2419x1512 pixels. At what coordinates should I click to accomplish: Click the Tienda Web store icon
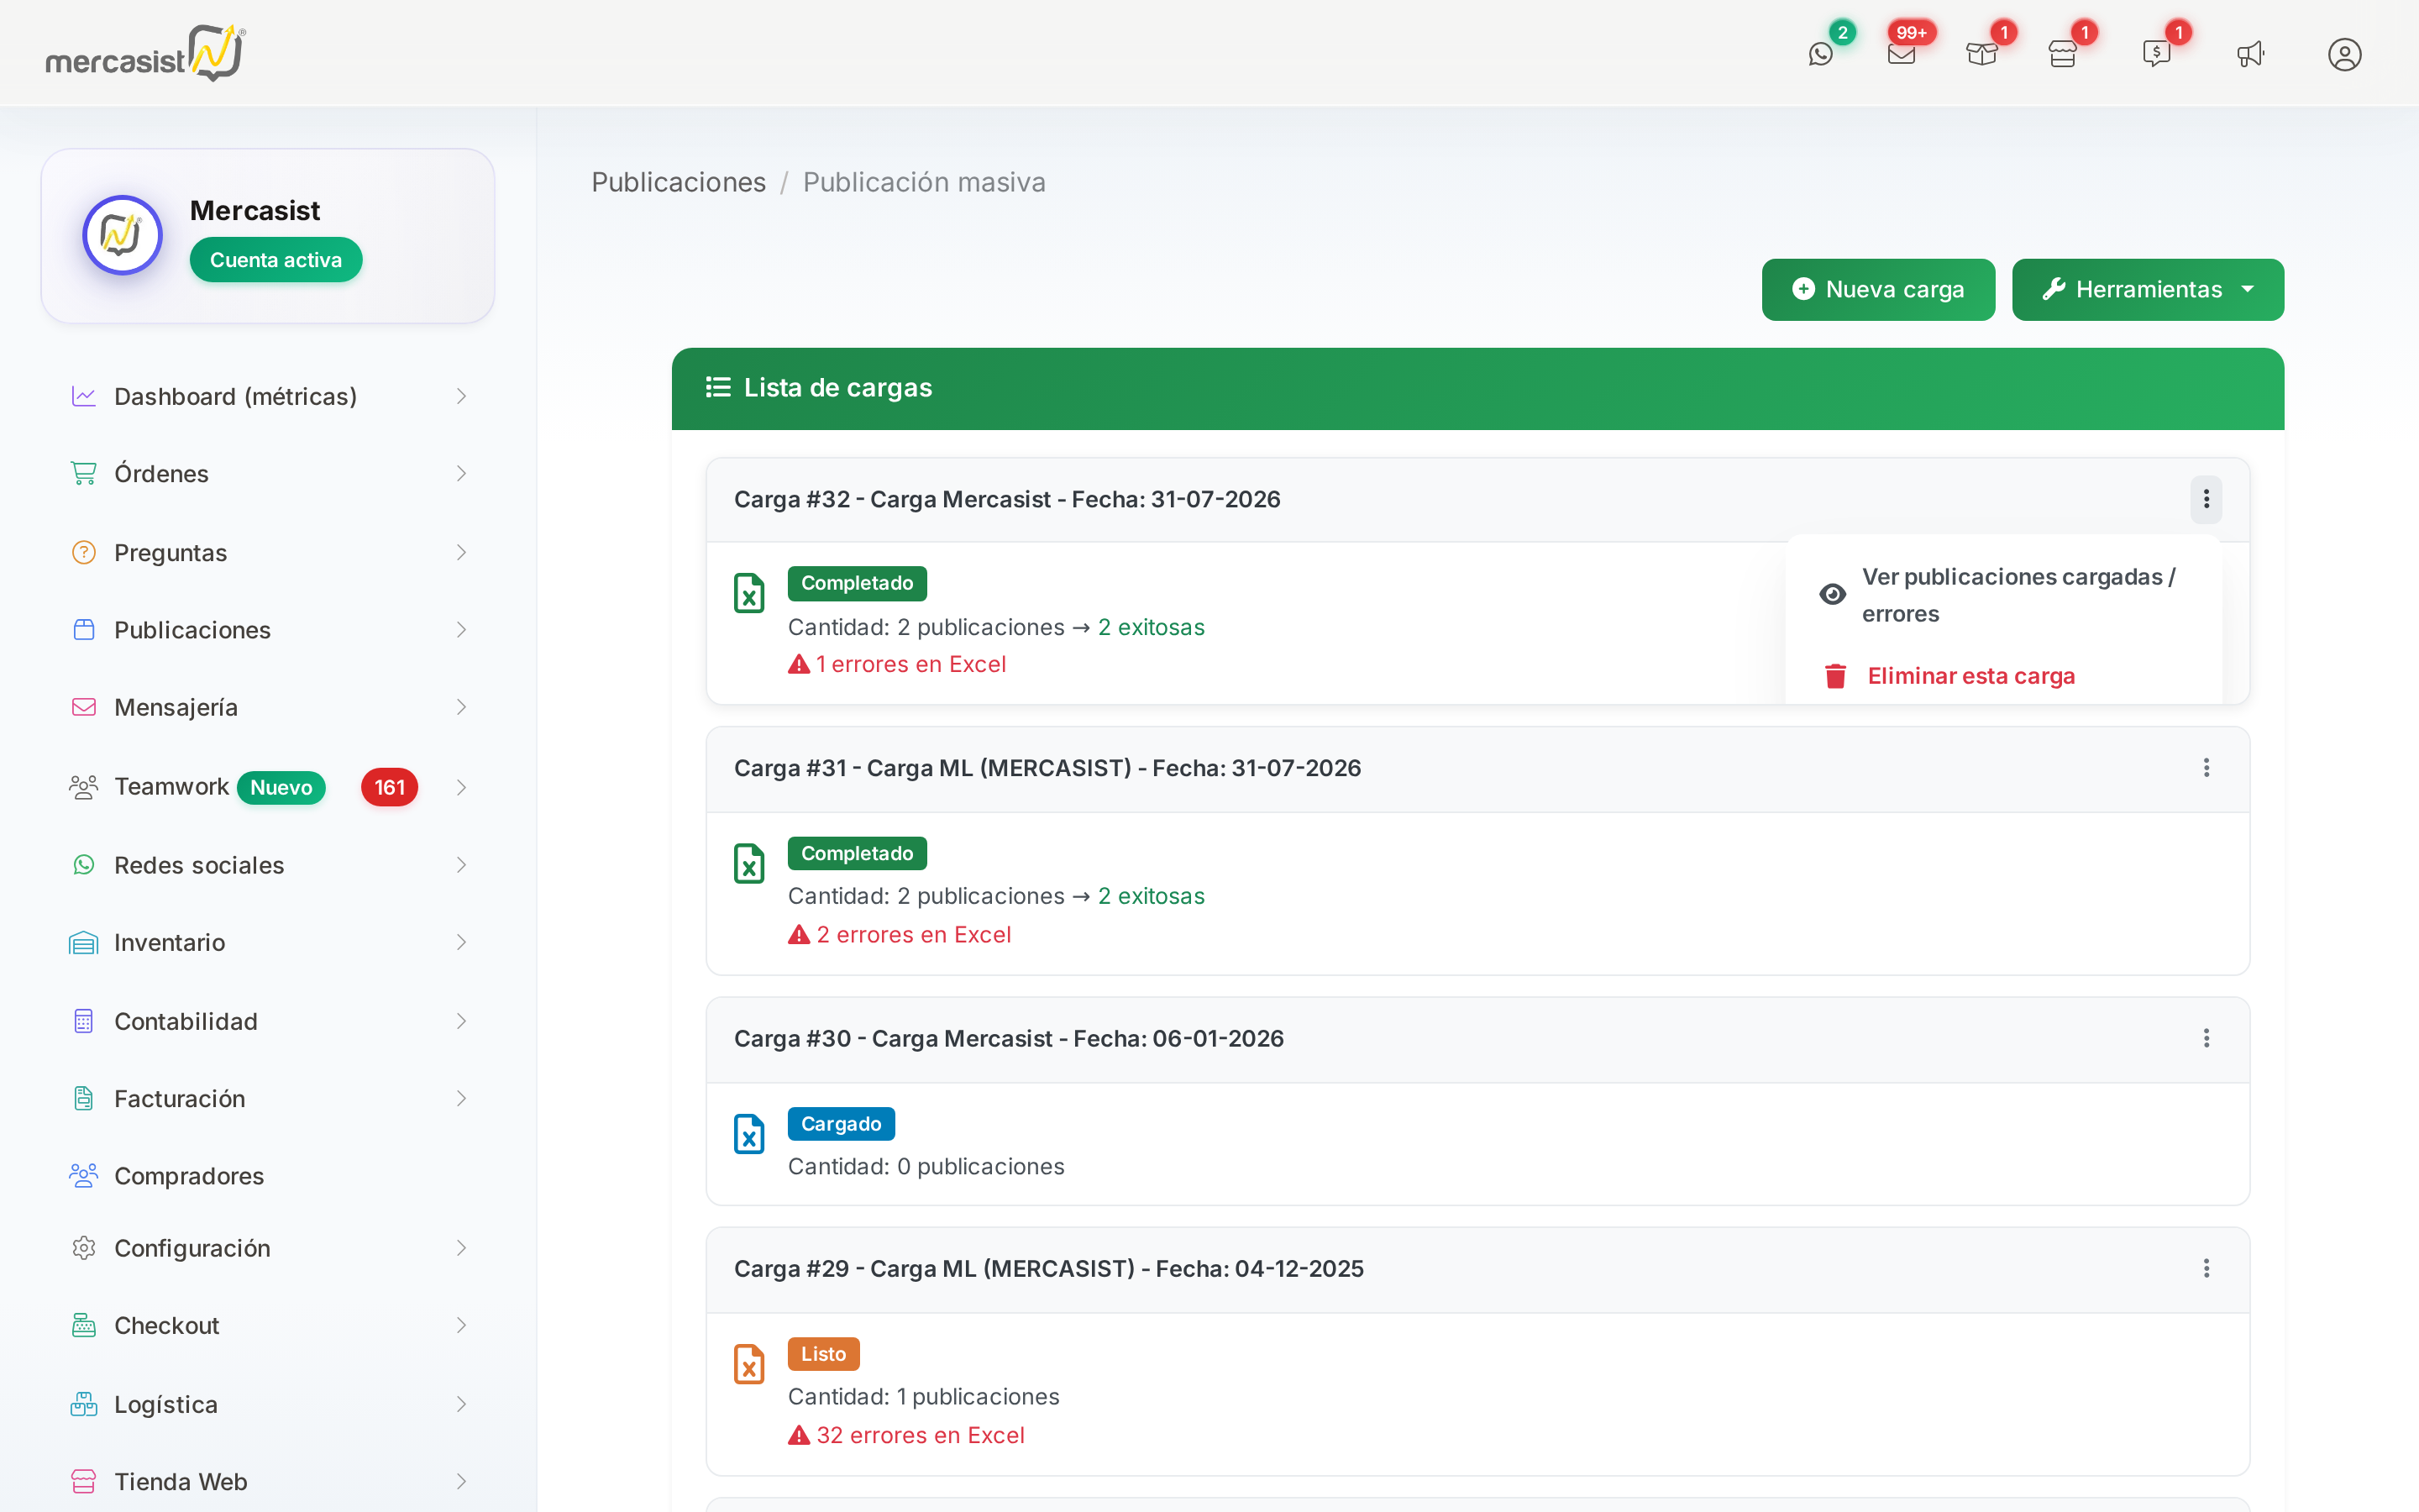[84, 1481]
